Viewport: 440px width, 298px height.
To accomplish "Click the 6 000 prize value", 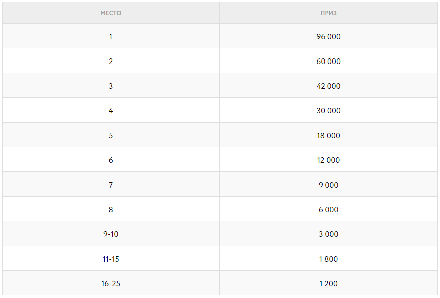I will (x=328, y=210).
